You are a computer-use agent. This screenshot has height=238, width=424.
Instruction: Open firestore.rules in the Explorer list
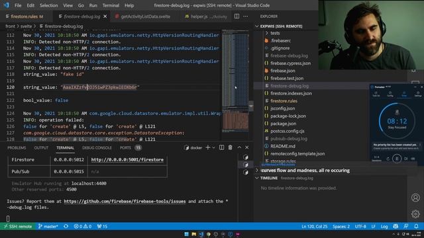tap(284, 101)
